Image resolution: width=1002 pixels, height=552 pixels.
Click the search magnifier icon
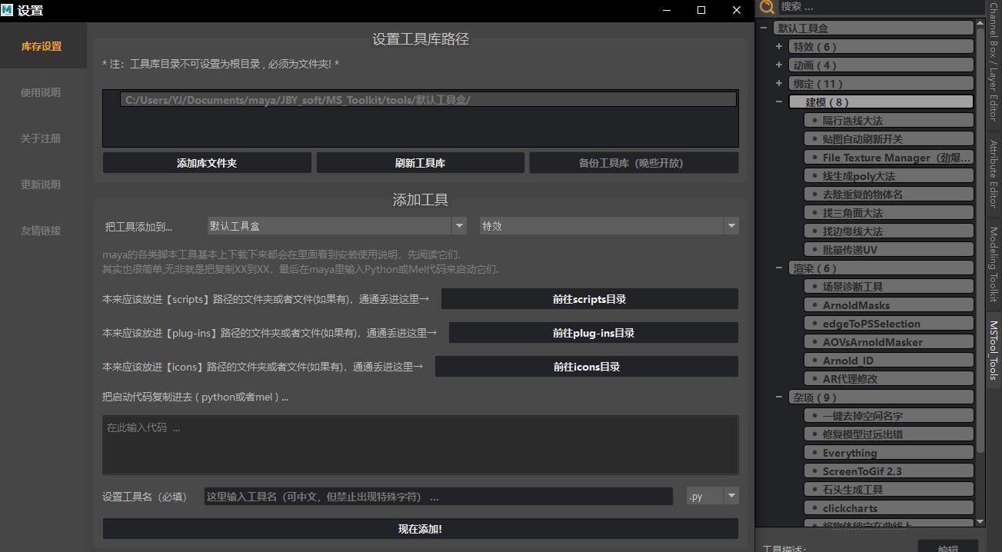[x=767, y=8]
